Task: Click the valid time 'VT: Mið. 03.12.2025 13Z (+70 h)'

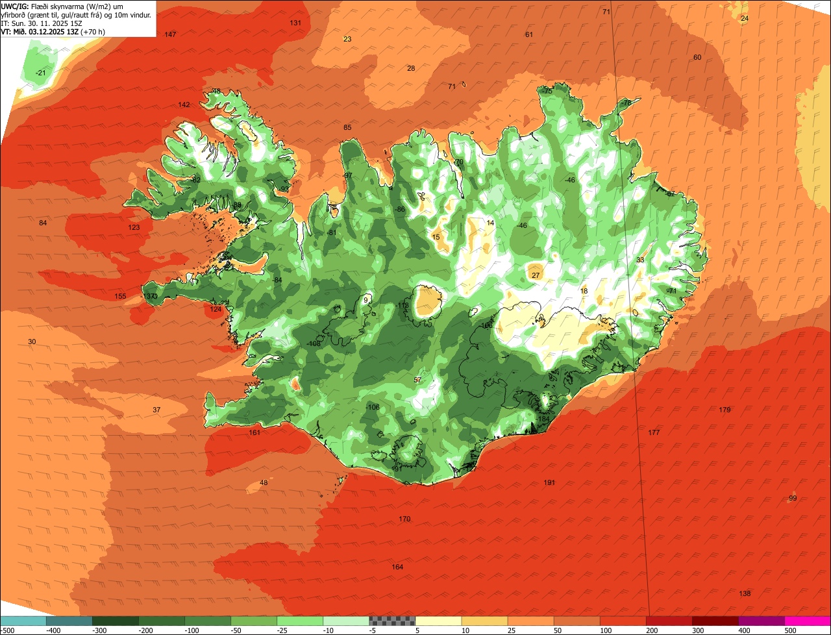Action: point(53,31)
